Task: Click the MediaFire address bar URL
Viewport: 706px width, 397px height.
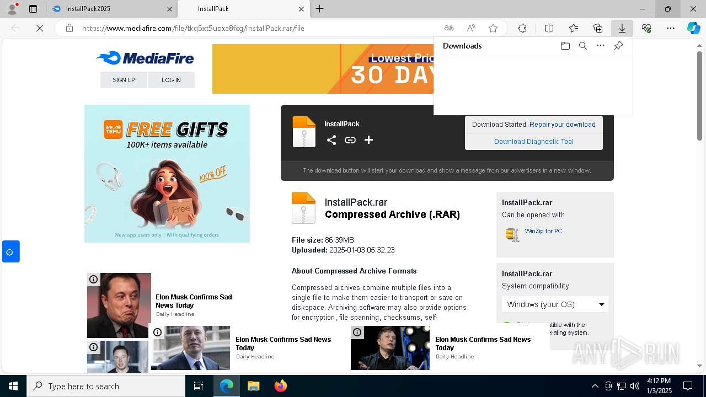Action: tap(193, 28)
